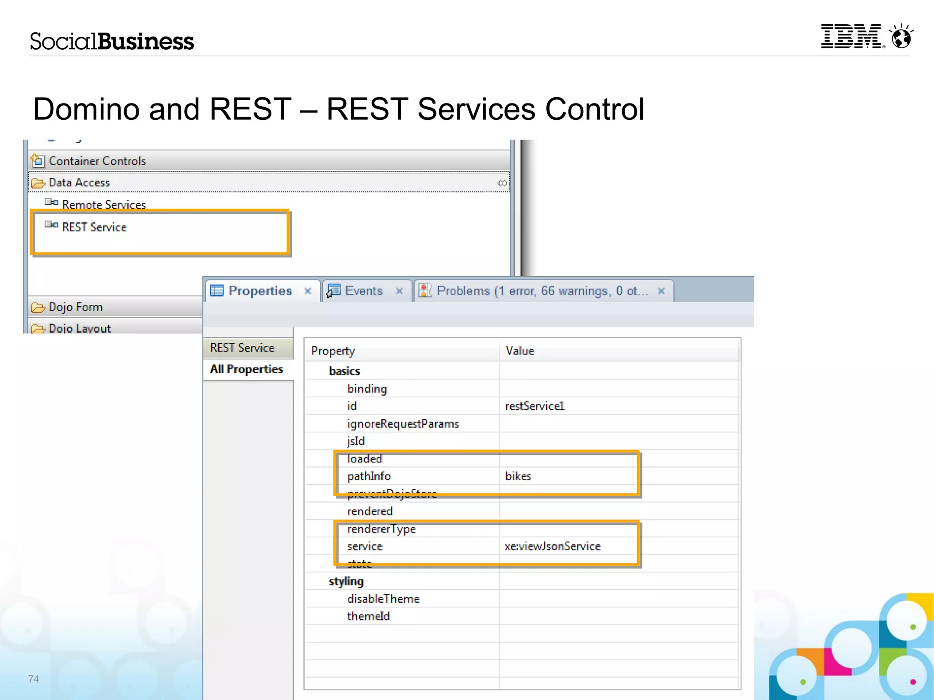Click the Dojo Layout folder icon

pyautogui.click(x=38, y=329)
